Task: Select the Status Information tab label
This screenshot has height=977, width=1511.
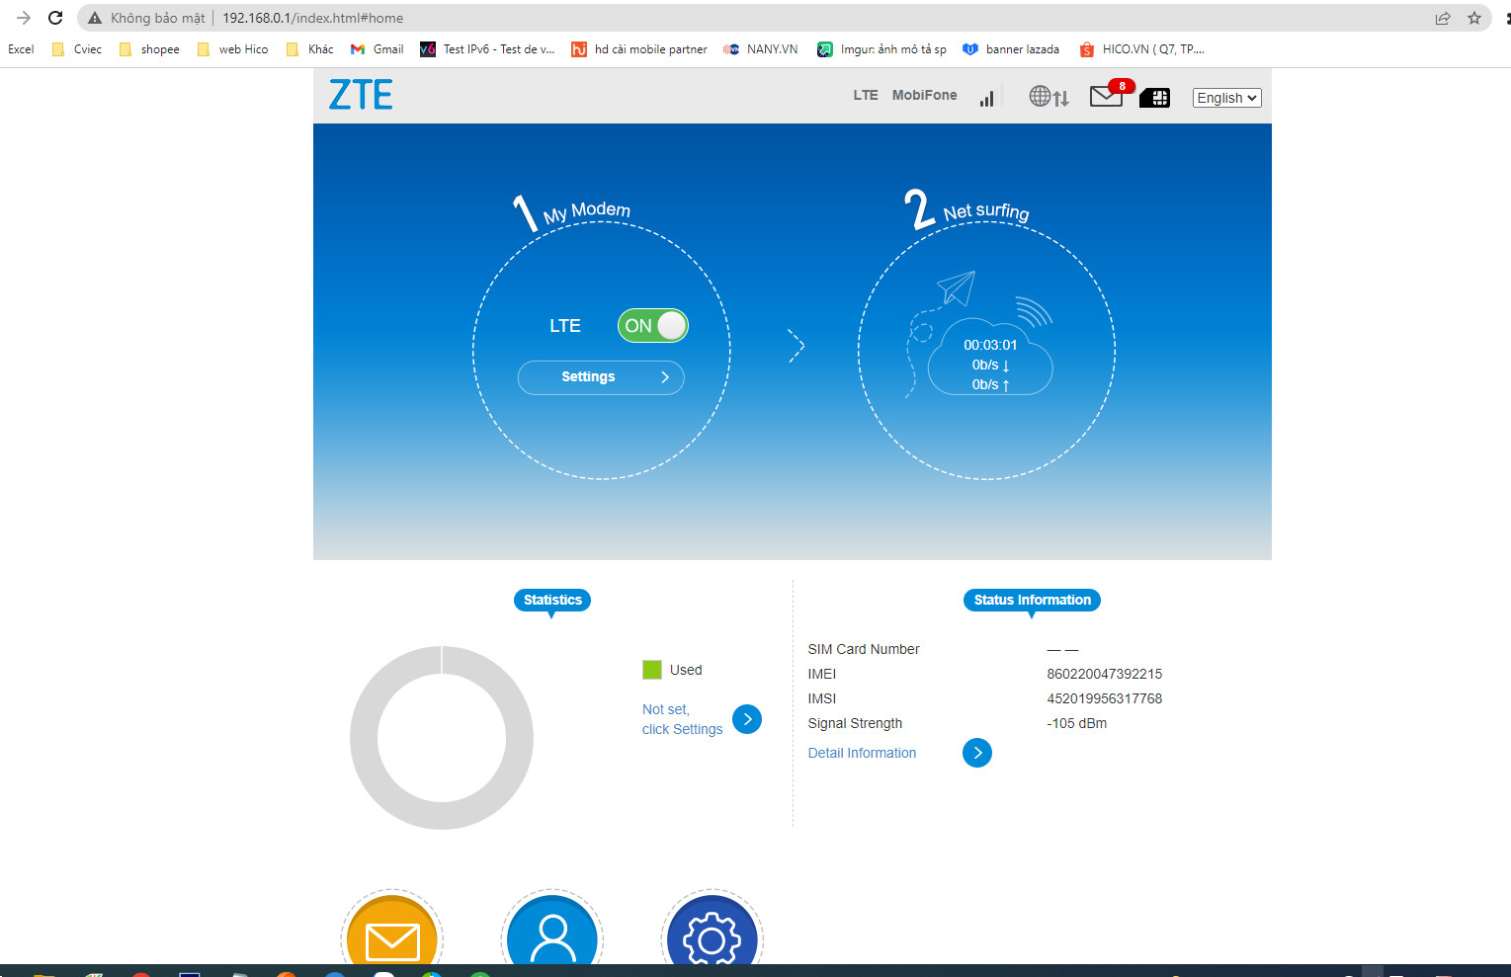Action: pos(1032,600)
